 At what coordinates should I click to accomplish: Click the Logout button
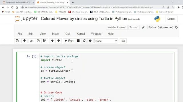pos(171,19)
